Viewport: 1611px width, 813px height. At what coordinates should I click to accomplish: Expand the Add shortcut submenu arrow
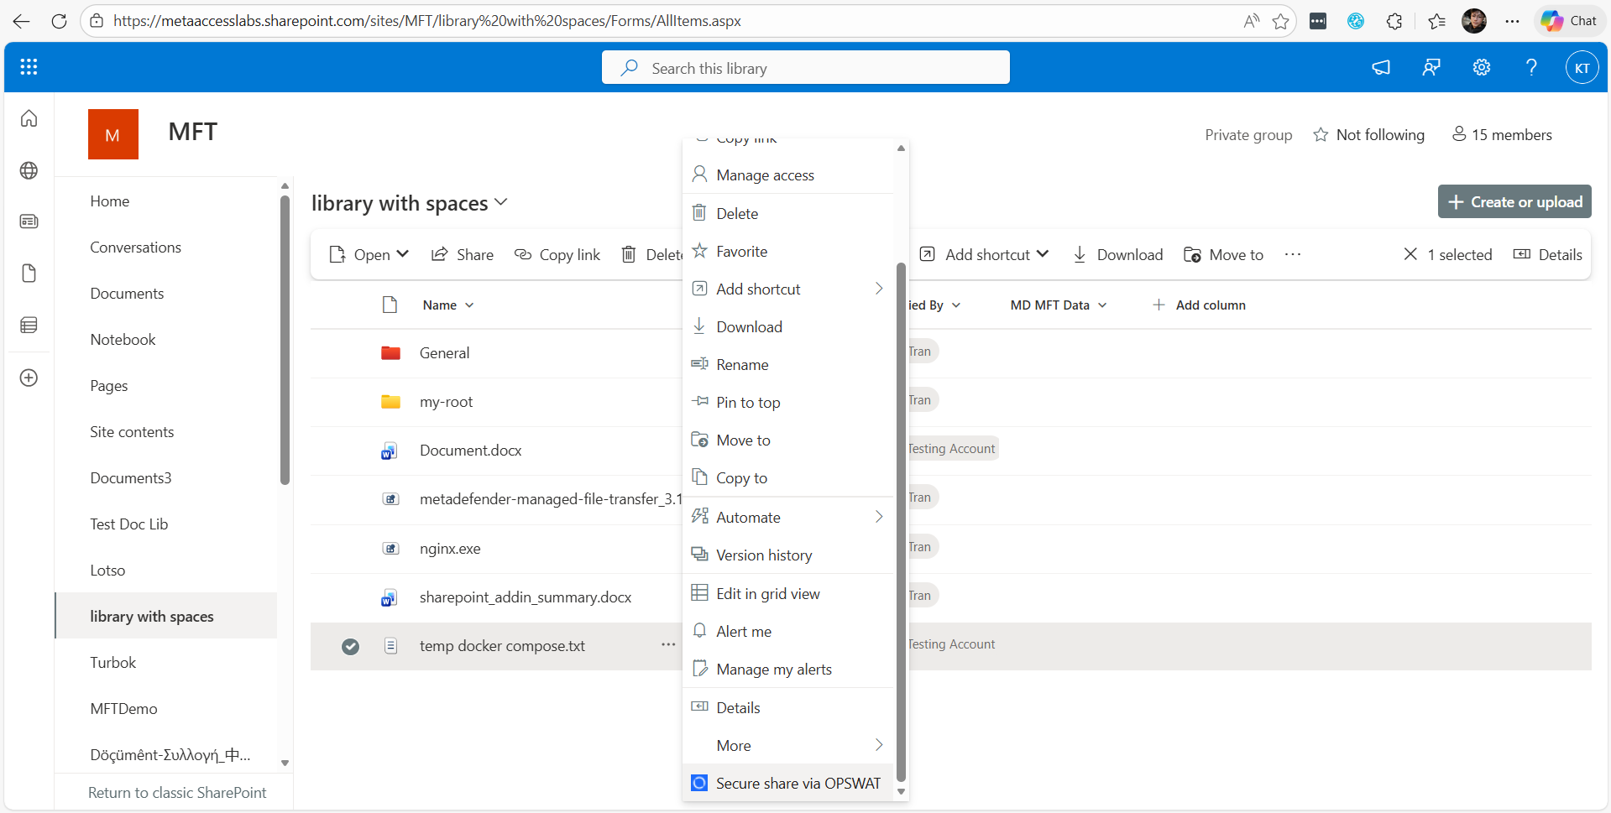(x=879, y=288)
